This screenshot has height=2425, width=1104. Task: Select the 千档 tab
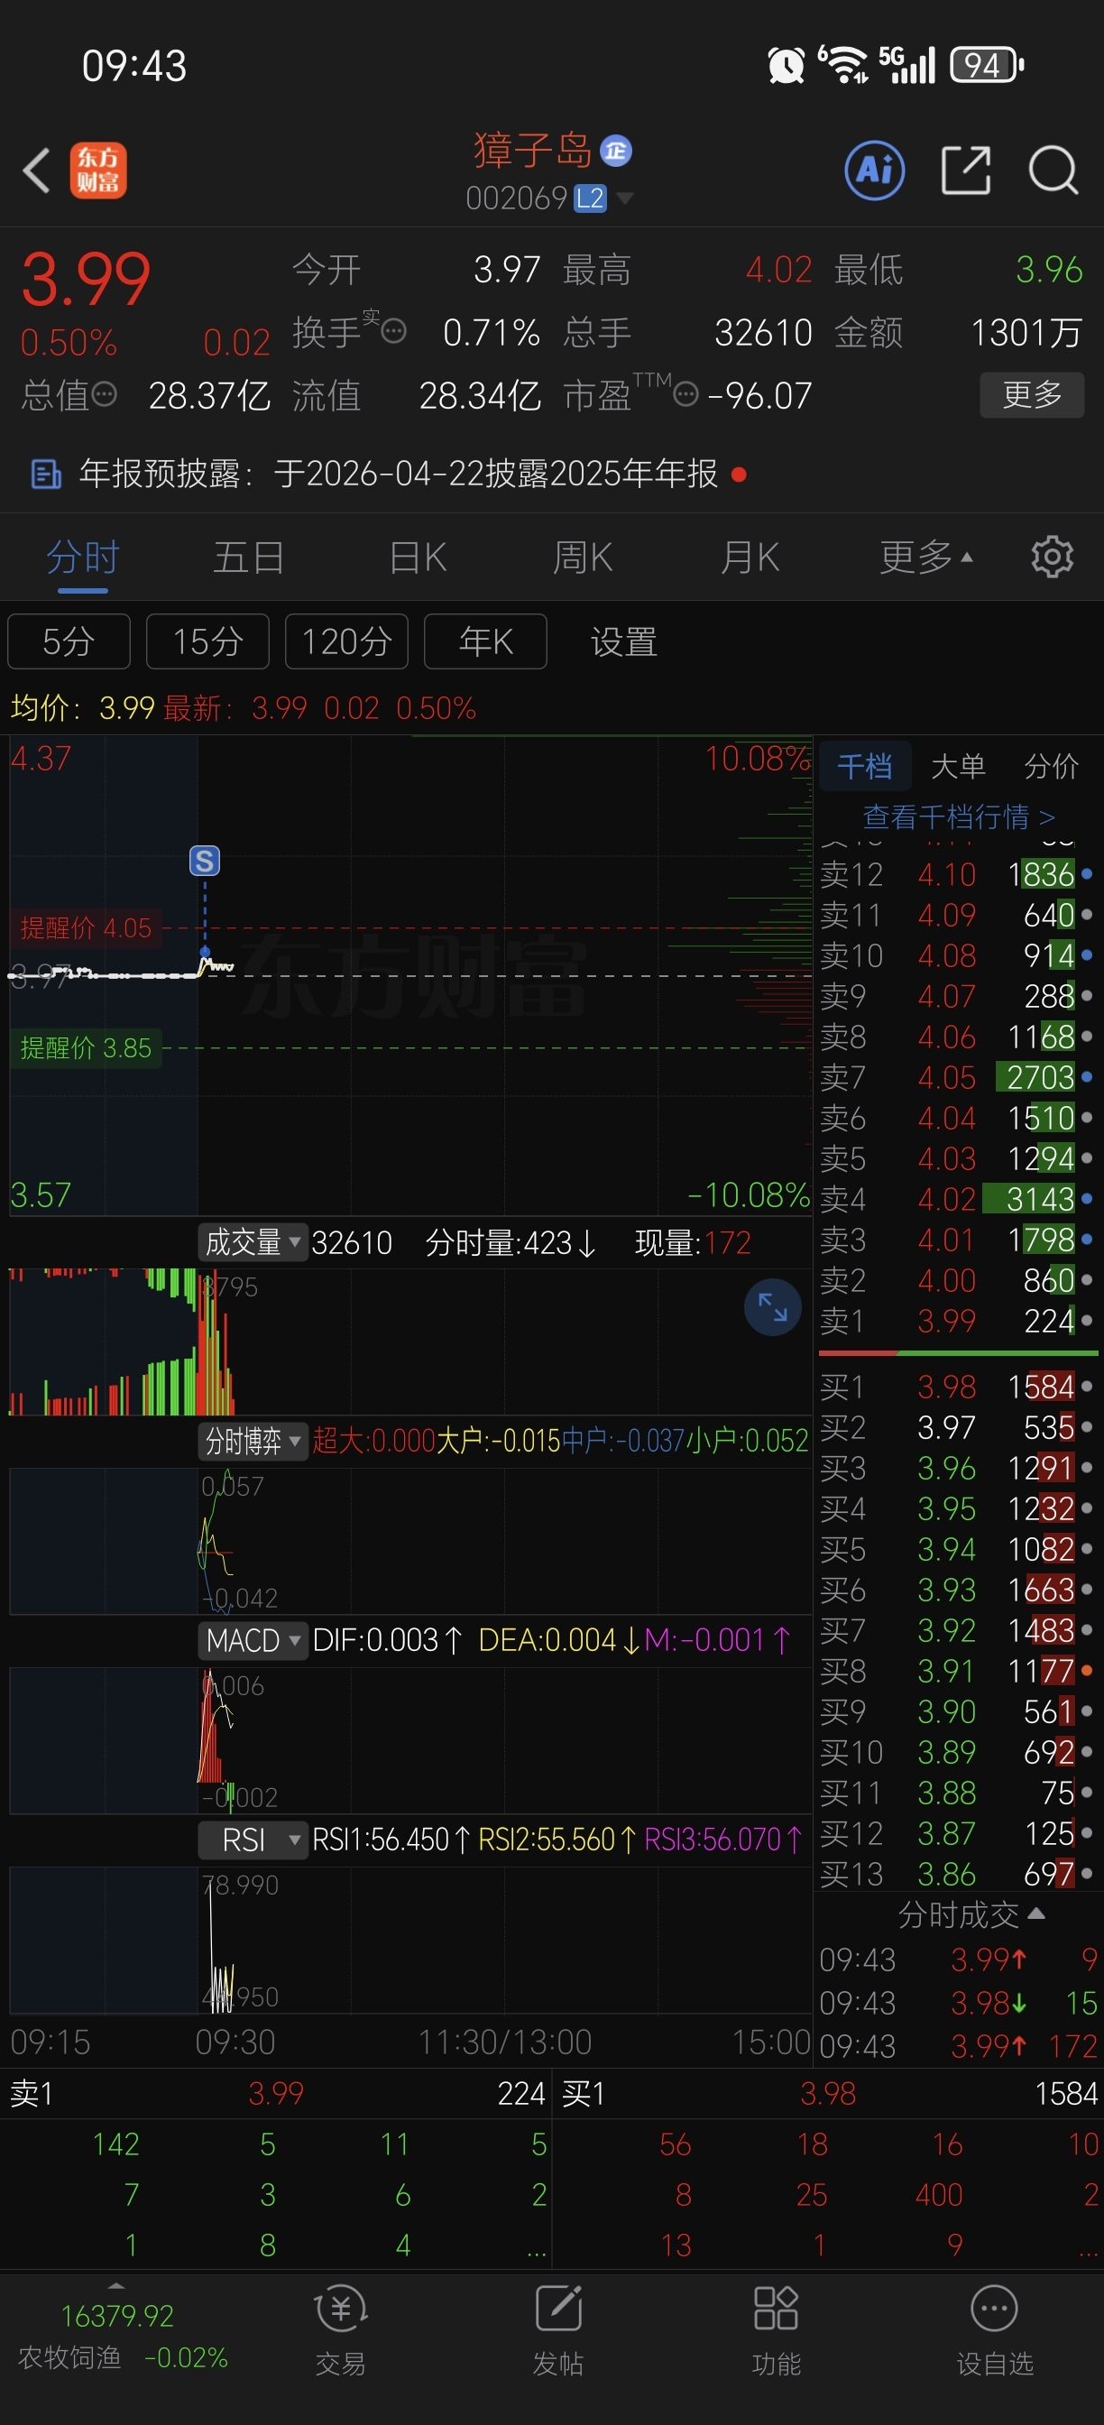(x=865, y=766)
